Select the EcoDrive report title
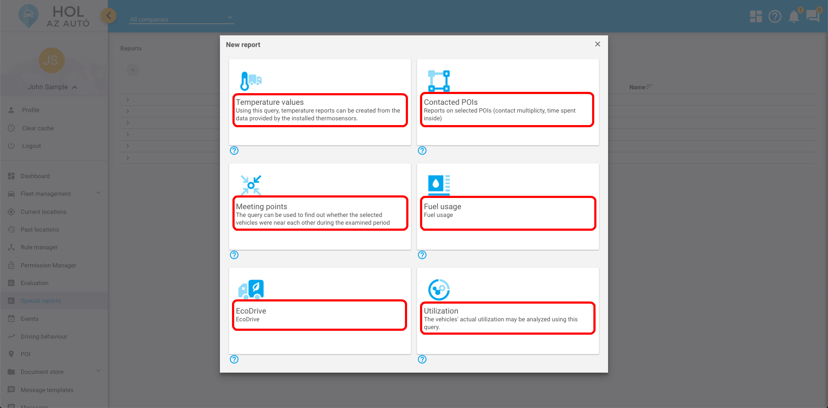The height and width of the screenshot is (408, 828). point(251,311)
